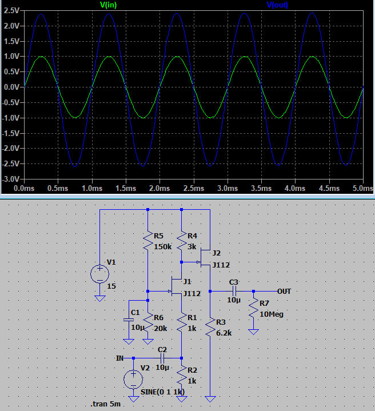Select the V1 voltage source symbol
The image size is (375, 411).
point(99,273)
